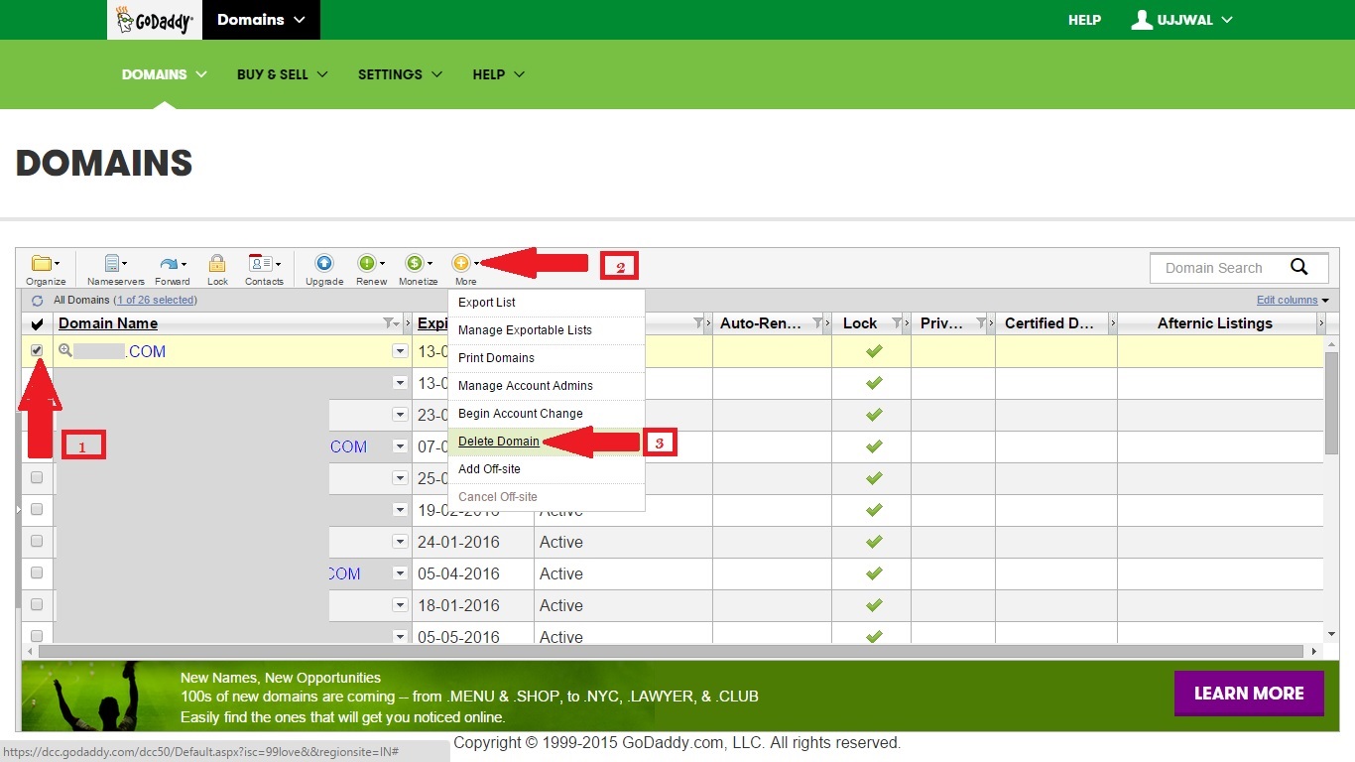This screenshot has height=762, width=1355.
Task: Choose Manage Exportable Lists
Action: tap(547, 330)
